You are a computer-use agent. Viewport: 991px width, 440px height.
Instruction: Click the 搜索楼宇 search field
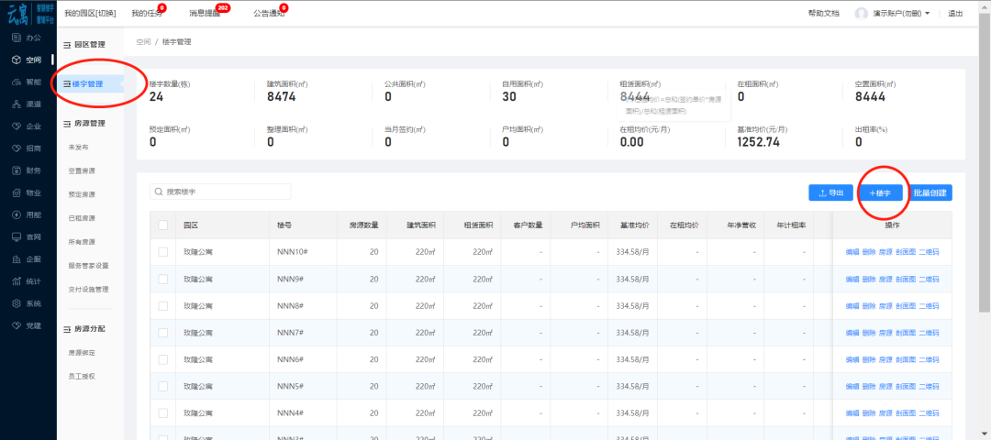(x=220, y=192)
